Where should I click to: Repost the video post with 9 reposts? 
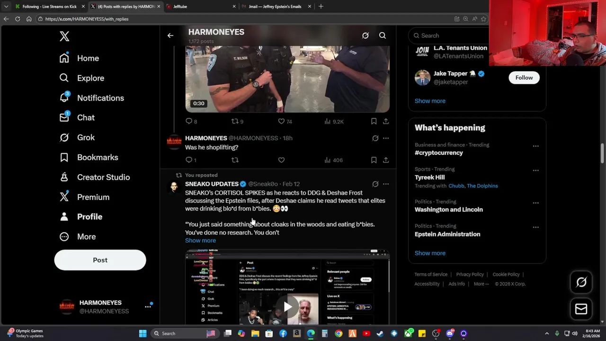pyautogui.click(x=237, y=121)
